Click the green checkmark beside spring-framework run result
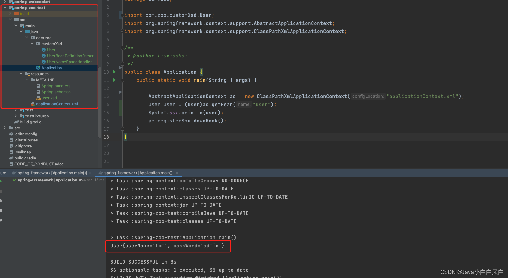The image size is (508, 278). pyautogui.click(x=14, y=180)
